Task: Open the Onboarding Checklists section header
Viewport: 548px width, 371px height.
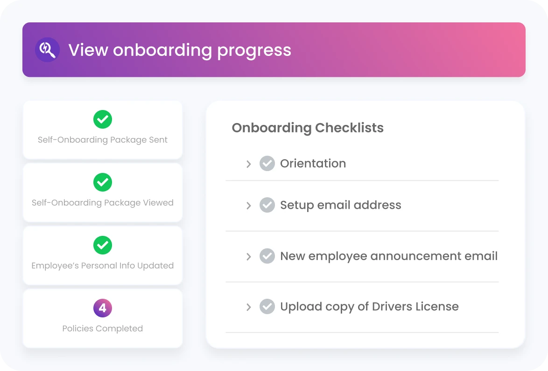Action: click(x=308, y=128)
